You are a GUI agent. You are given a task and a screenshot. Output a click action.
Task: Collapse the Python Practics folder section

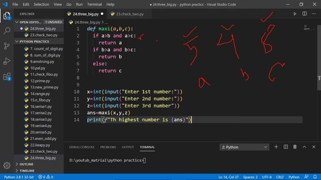point(39,41)
